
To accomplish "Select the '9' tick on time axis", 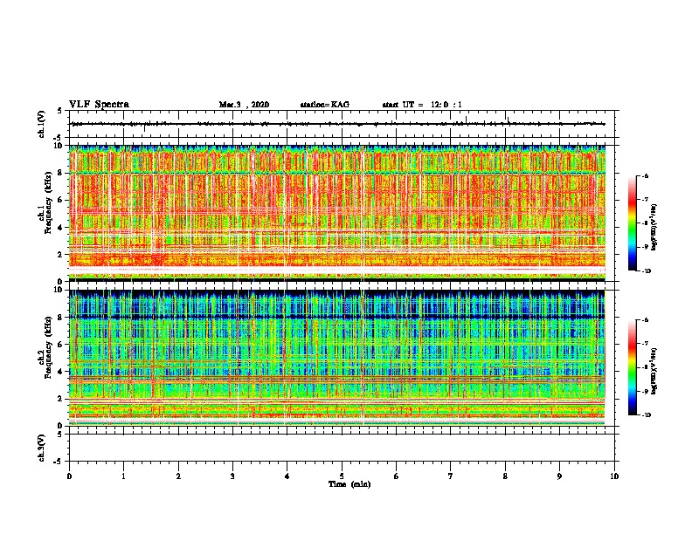I will pos(559,476).
